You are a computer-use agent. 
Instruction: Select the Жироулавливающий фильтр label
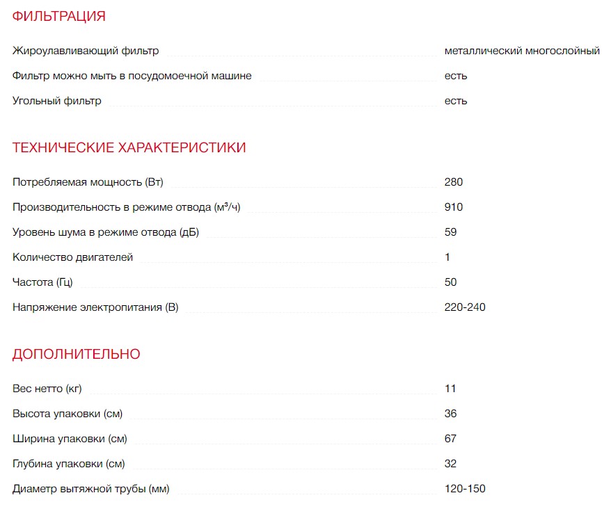[86, 51]
